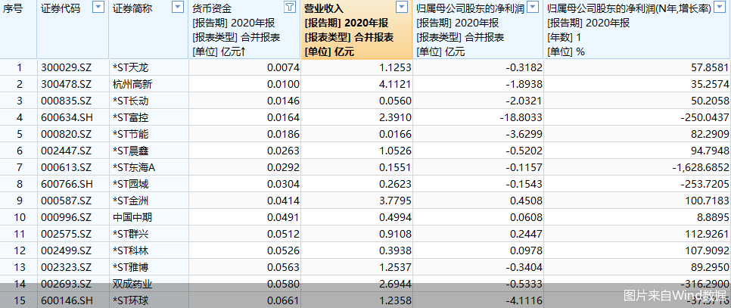
Task: Select growth rate value -250.0437
Action: pos(706,118)
